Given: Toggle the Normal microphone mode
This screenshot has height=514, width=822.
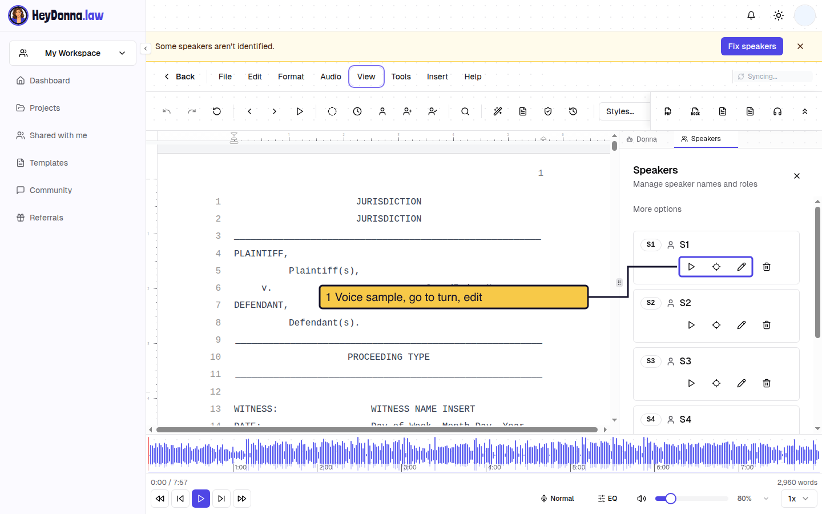Looking at the screenshot, I should [557, 499].
